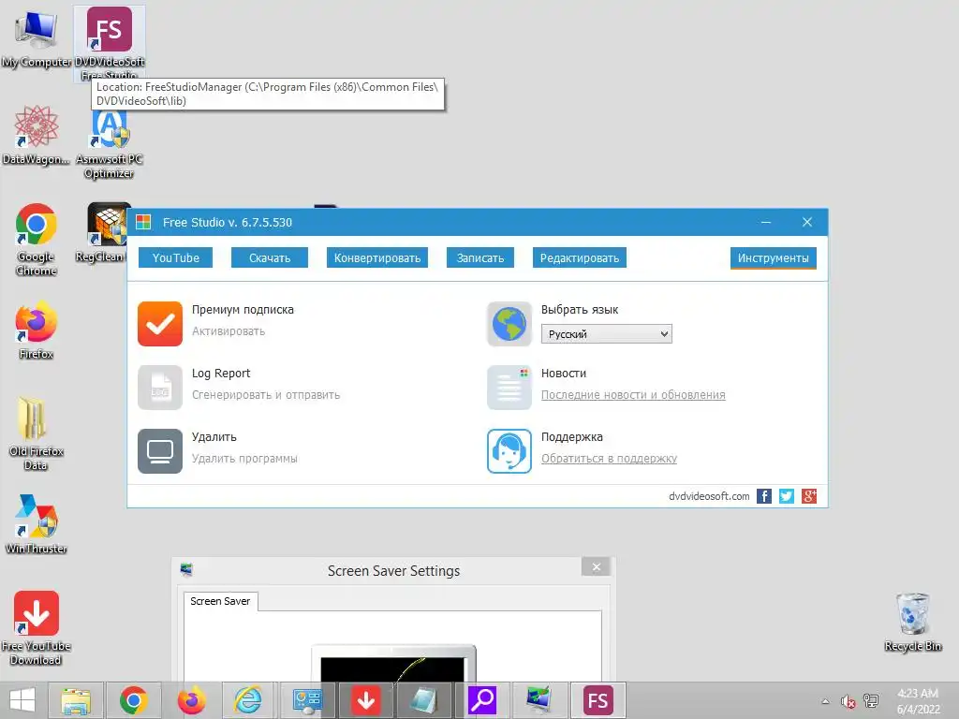Open Обратиться в поддержку link
The image size is (959, 719).
coord(609,459)
